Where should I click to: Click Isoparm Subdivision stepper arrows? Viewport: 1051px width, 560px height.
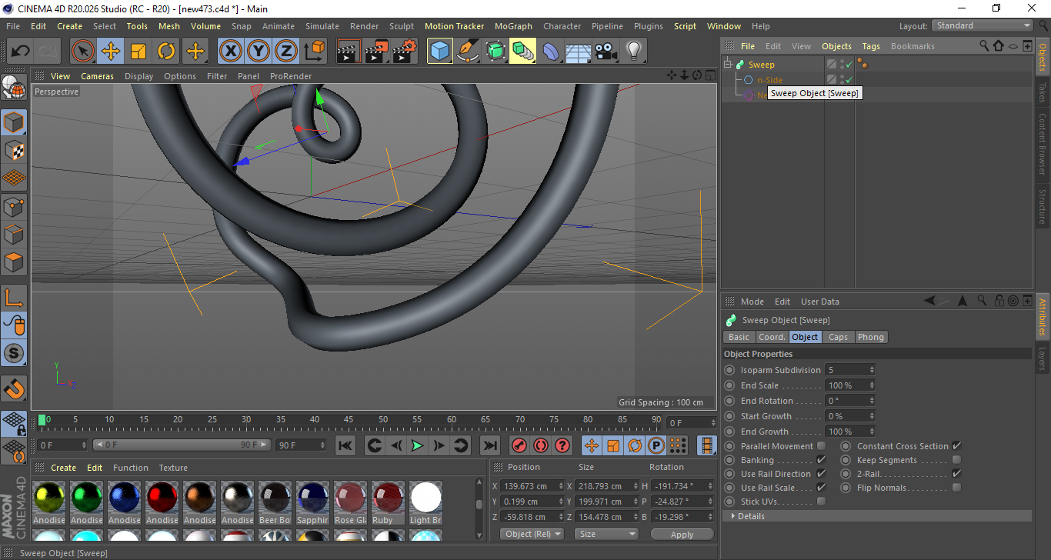872,370
